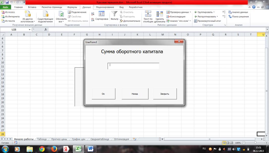Click the zoom slider in status bar
The height and width of the screenshot is (153, 269).
[255, 143]
